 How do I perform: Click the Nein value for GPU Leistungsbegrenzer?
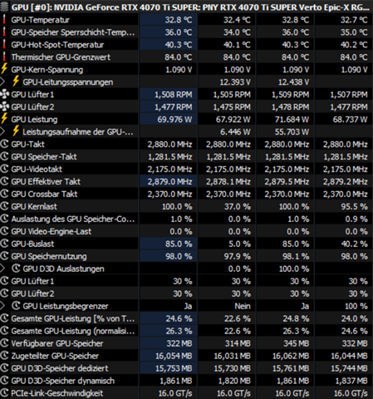click(243, 306)
